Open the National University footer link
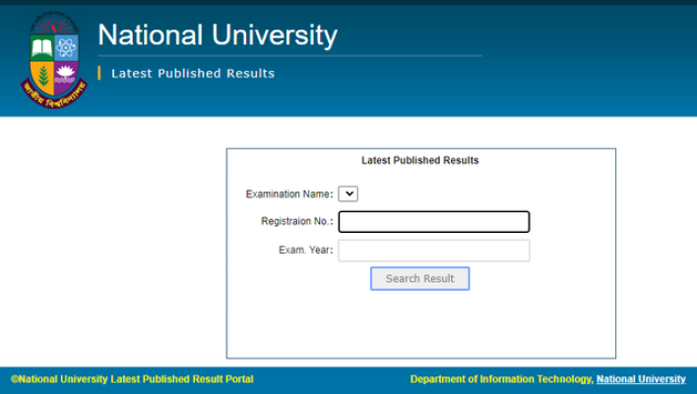697x394 pixels. point(641,379)
